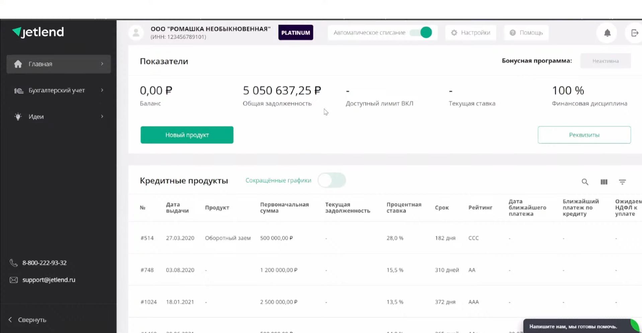Click the PLATINUM status badge

click(296, 32)
